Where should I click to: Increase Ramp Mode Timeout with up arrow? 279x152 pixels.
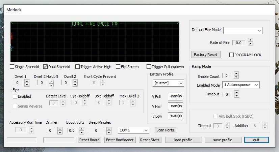click(x=236, y=92)
